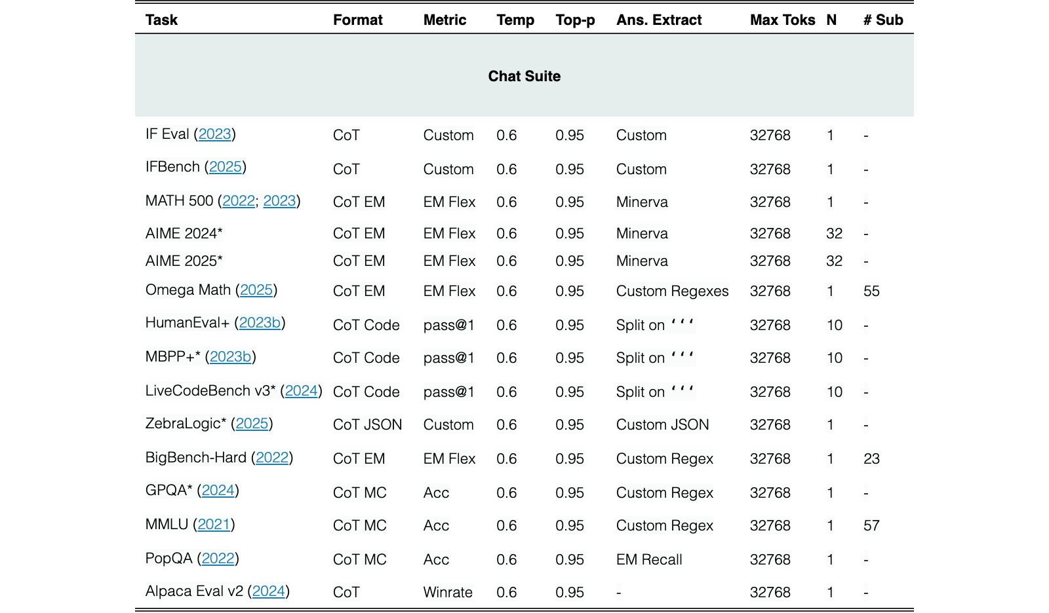The width and height of the screenshot is (1049, 613).
Task: Click the Format column header
Action: 358,20
